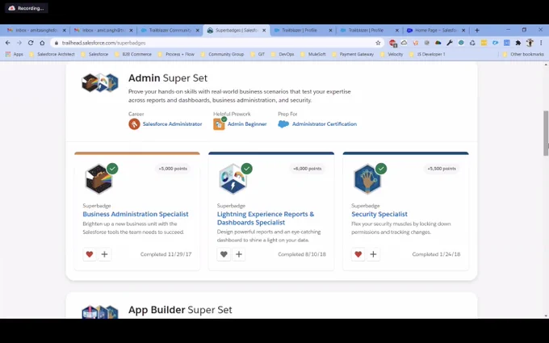The width and height of the screenshot is (549, 343).
Task: Click the Completed 11/29/17 text
Action: pyautogui.click(x=166, y=254)
